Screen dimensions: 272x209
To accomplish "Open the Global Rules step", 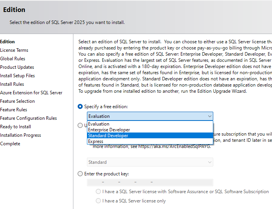I will tap(12, 59).
